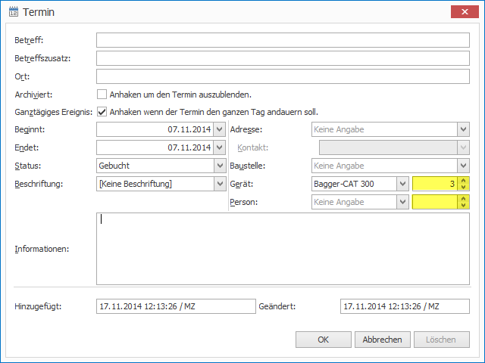The height and width of the screenshot is (363, 485).
Task: Open the Endet date picker dropdown
Action: pyautogui.click(x=219, y=147)
